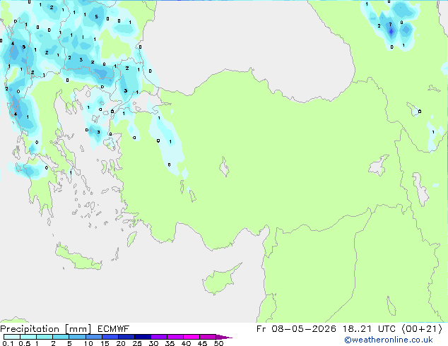448x346 pixels.
Task: Click the forecast date 'Fr 08-05-2026'
Action: point(296,329)
